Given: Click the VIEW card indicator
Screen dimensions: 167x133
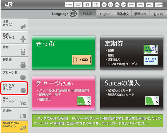Looking at the screenshot, I should [x=69, y=5].
